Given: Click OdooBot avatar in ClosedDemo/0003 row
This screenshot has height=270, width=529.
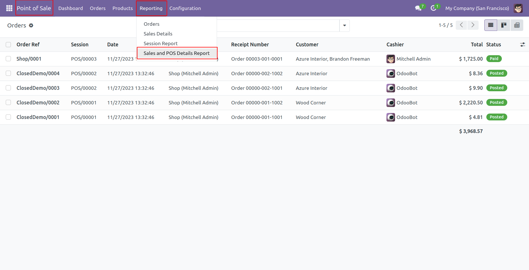Looking at the screenshot, I should click(391, 88).
